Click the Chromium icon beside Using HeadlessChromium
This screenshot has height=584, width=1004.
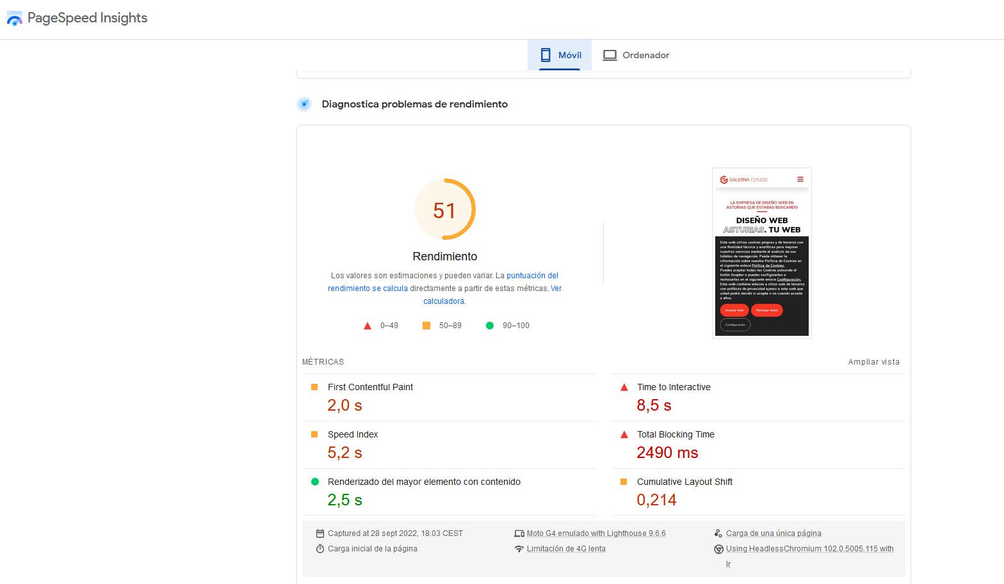[x=718, y=549]
